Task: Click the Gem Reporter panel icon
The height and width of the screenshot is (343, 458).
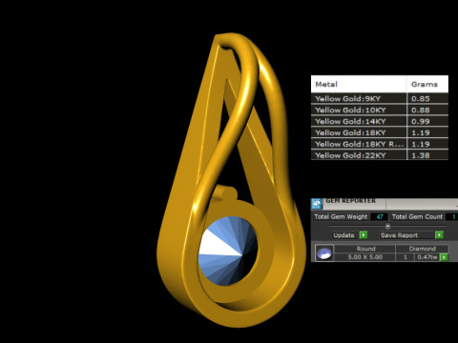Action: [x=317, y=204]
